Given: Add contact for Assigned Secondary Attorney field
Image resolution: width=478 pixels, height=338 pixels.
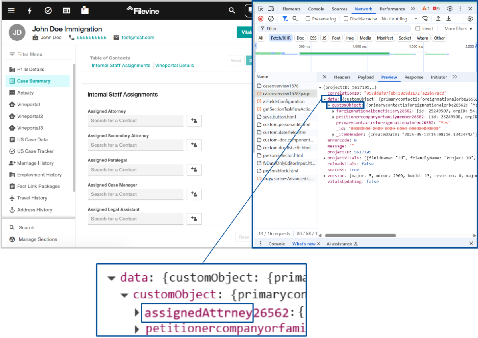Looking at the screenshot, I should (x=194, y=145).
